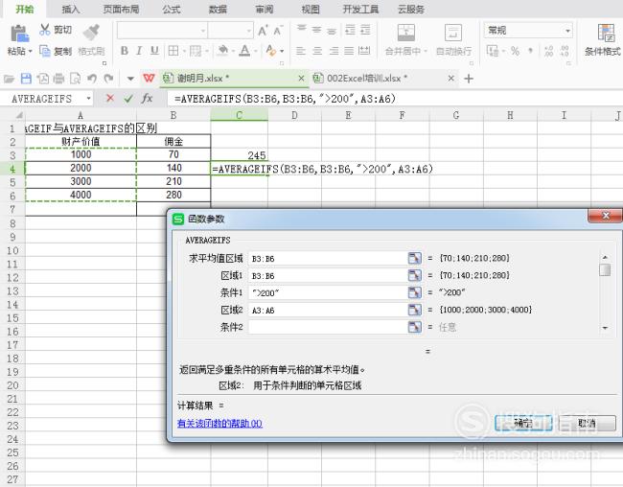The width and height of the screenshot is (623, 487).
Task: Align text to top
Action: 302,29
